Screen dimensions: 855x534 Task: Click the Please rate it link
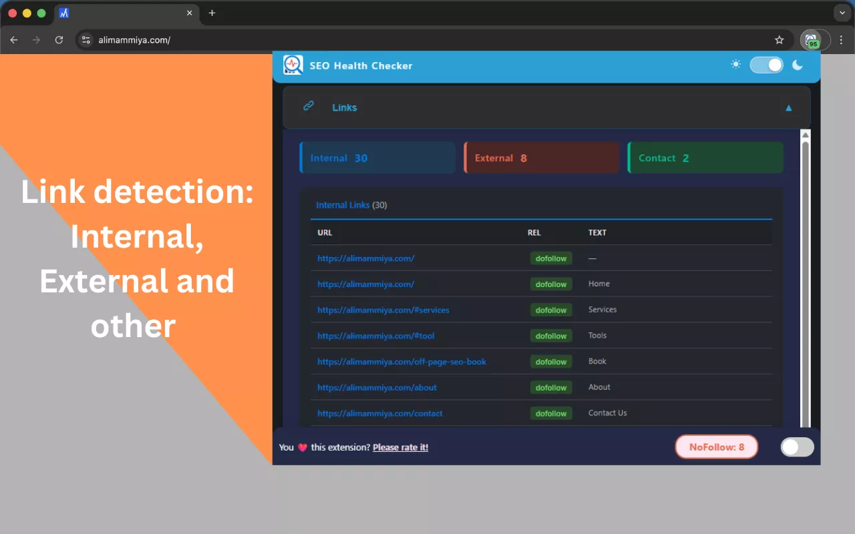400,447
